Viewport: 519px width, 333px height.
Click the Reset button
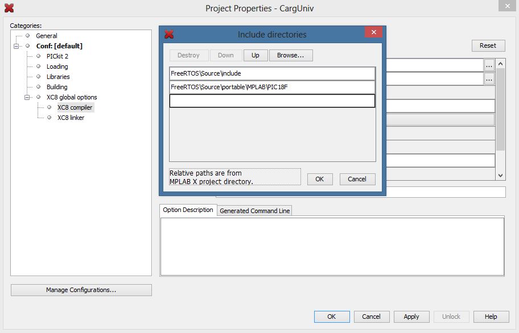[x=488, y=45]
